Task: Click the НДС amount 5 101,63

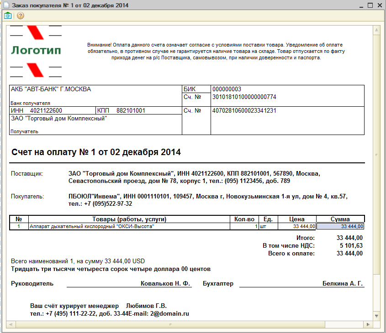Action: 351,245
